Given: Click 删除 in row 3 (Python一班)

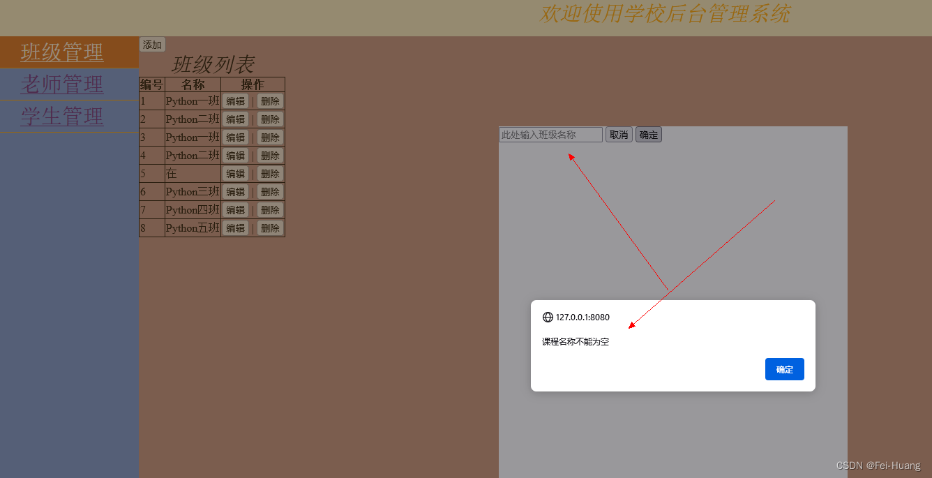Looking at the screenshot, I should tap(270, 137).
